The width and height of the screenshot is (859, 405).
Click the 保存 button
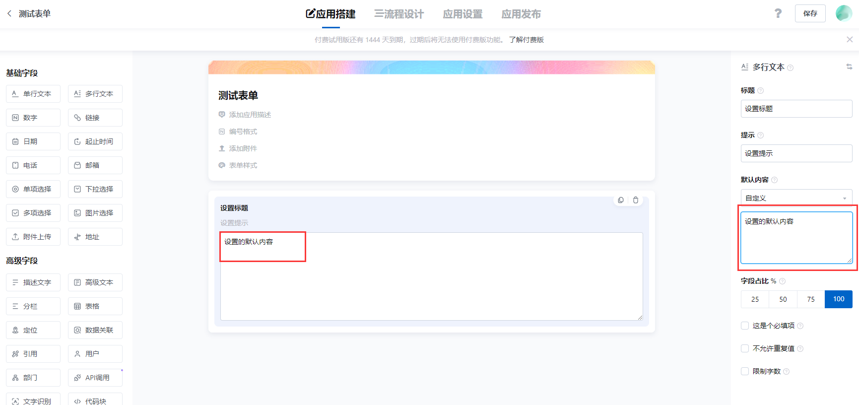coord(810,13)
